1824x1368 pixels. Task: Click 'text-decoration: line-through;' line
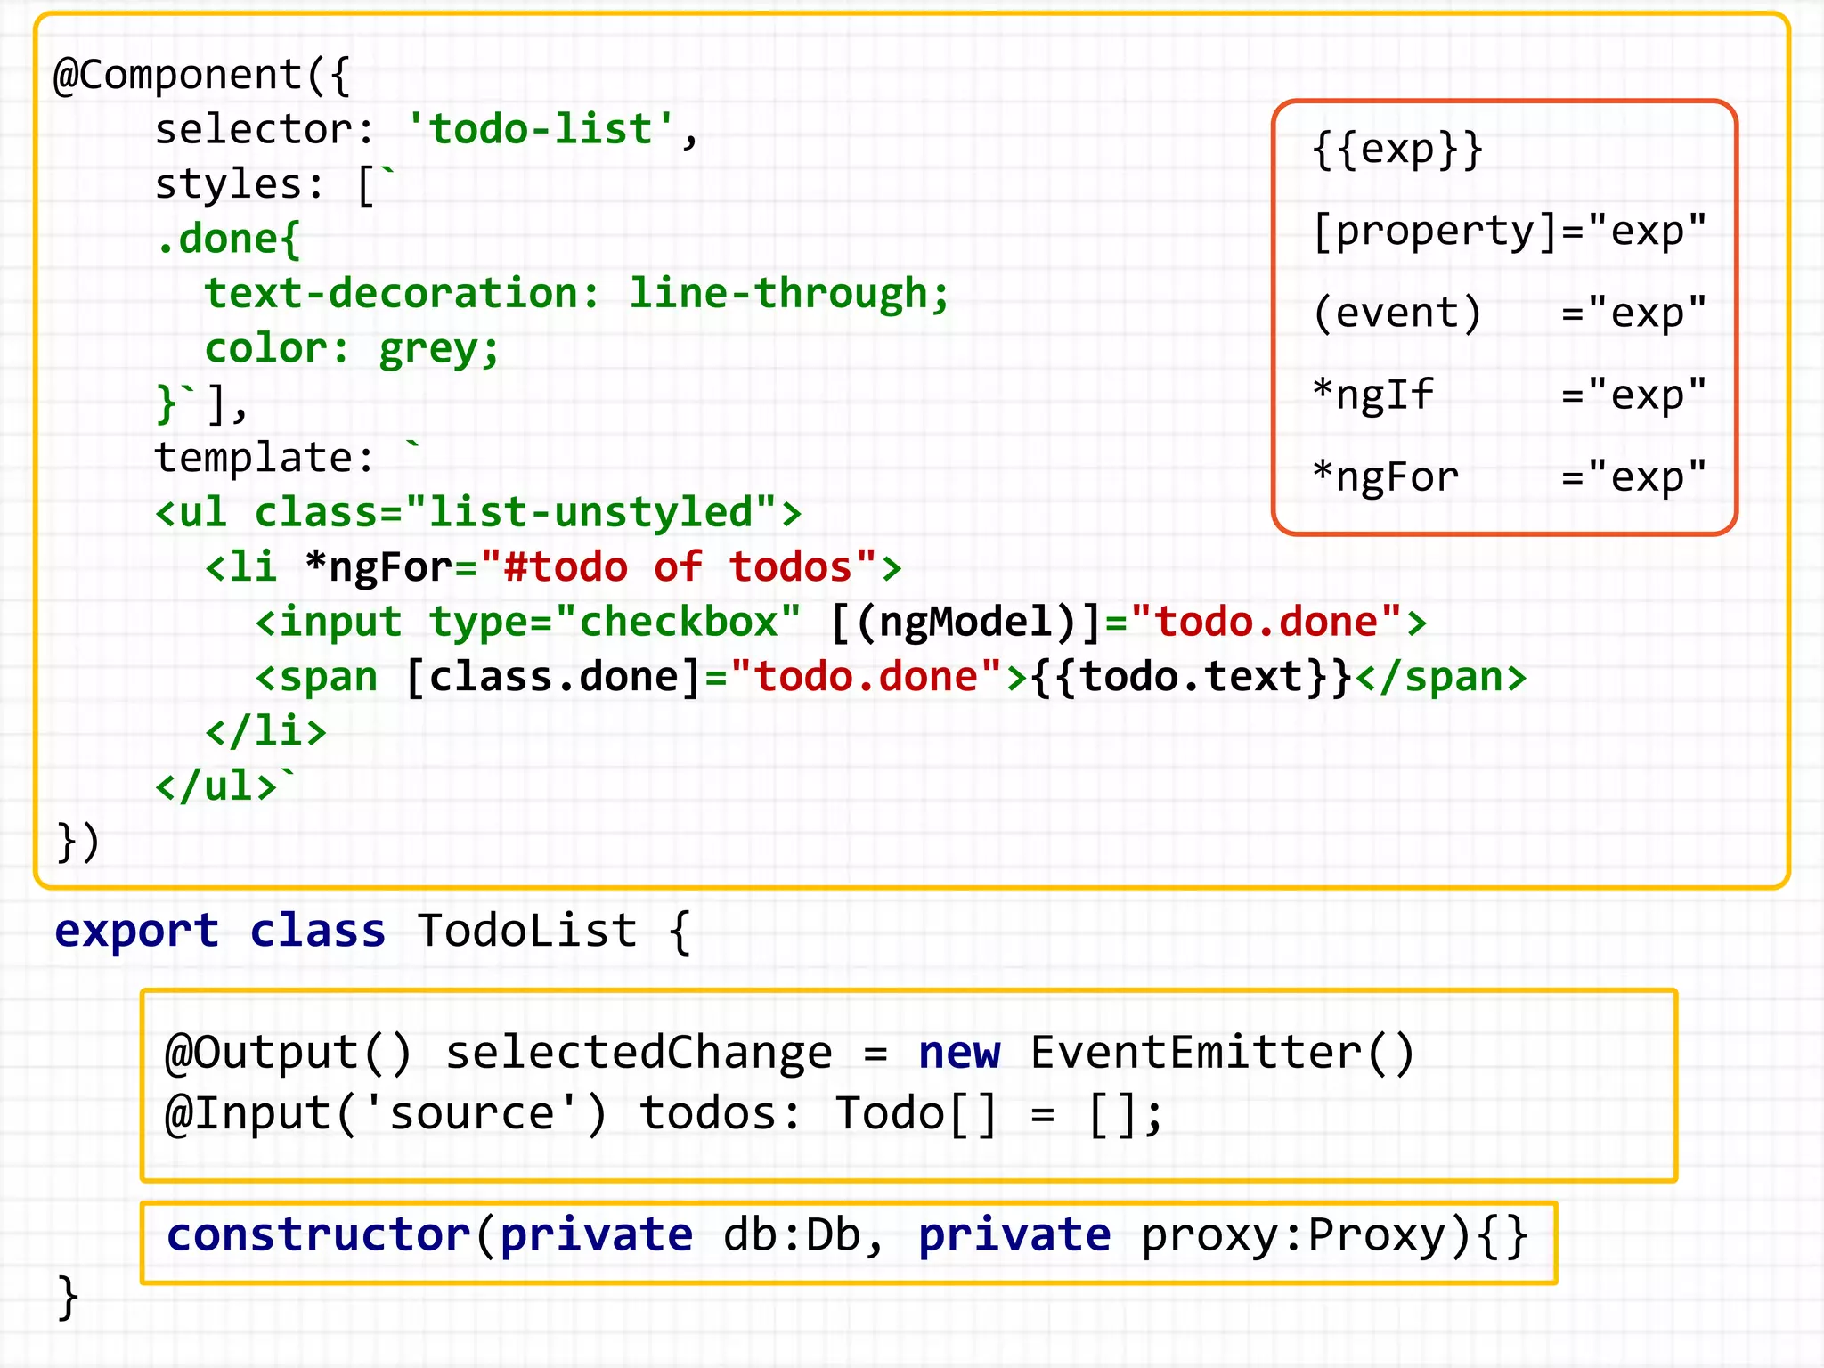point(577,293)
